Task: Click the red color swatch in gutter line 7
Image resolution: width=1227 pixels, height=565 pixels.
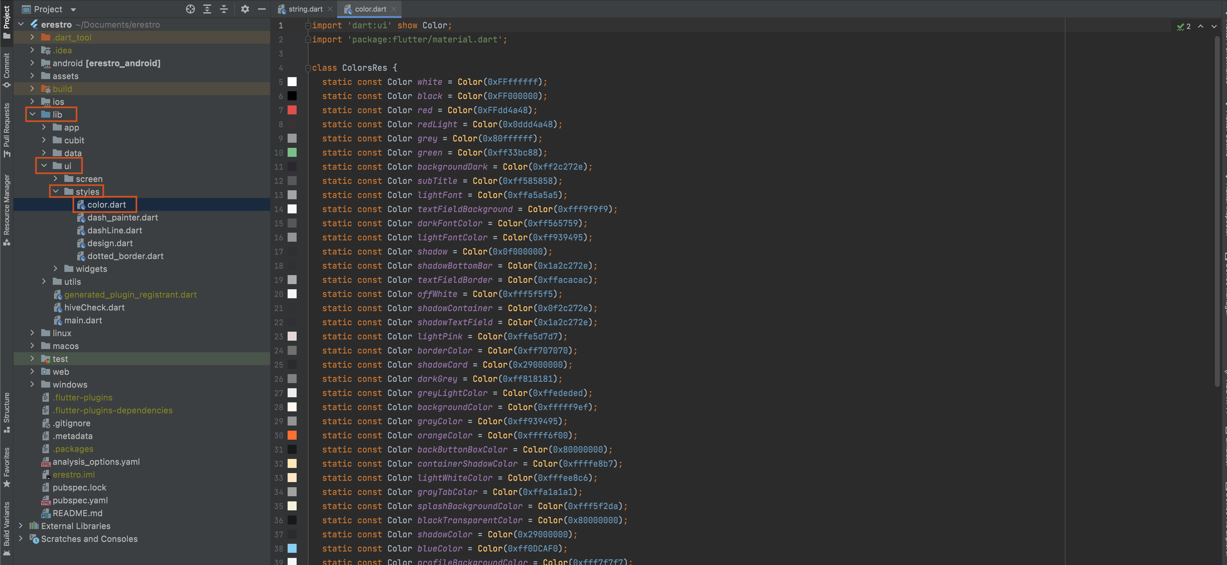Action: coord(292,110)
